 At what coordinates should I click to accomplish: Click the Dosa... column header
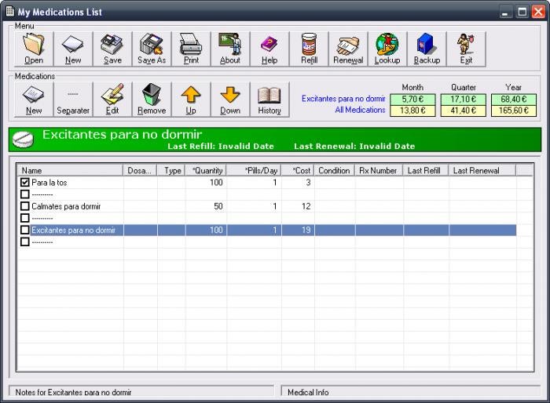pyautogui.click(x=140, y=170)
